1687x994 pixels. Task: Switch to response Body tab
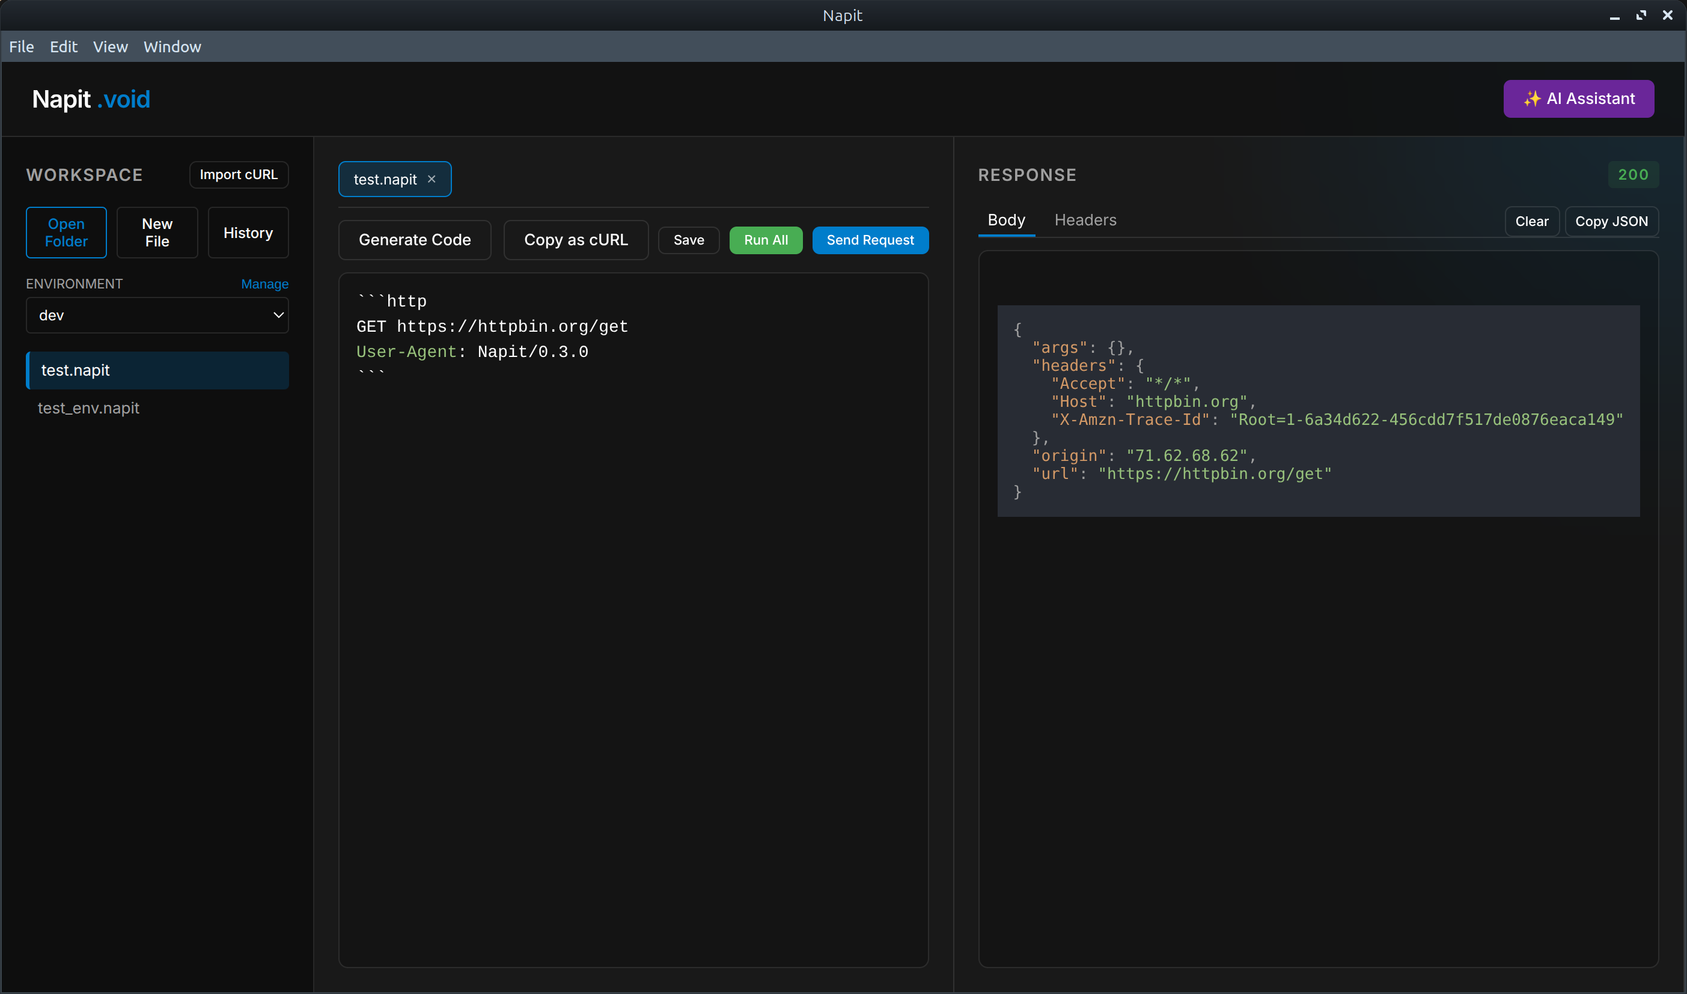1006,220
